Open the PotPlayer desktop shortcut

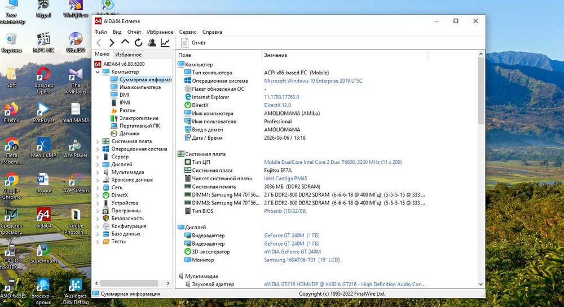click(x=43, y=113)
